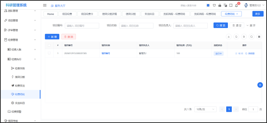Click the hamburger menu collapse icon
This screenshot has width=267, height=123.
click(x=45, y=5)
